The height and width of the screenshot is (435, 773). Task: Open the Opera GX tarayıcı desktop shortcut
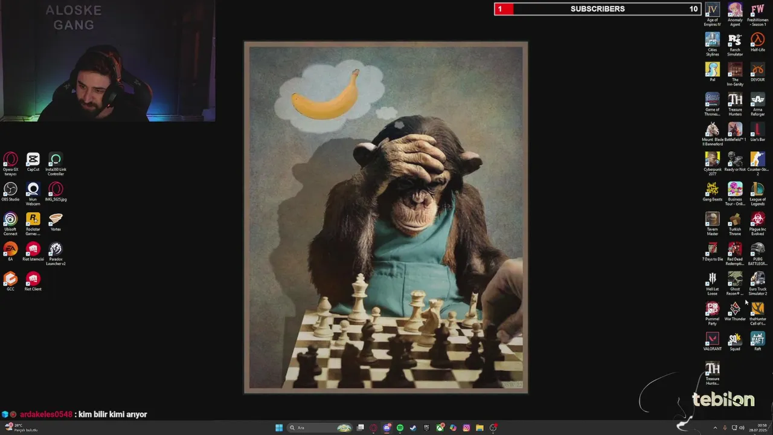point(10,164)
